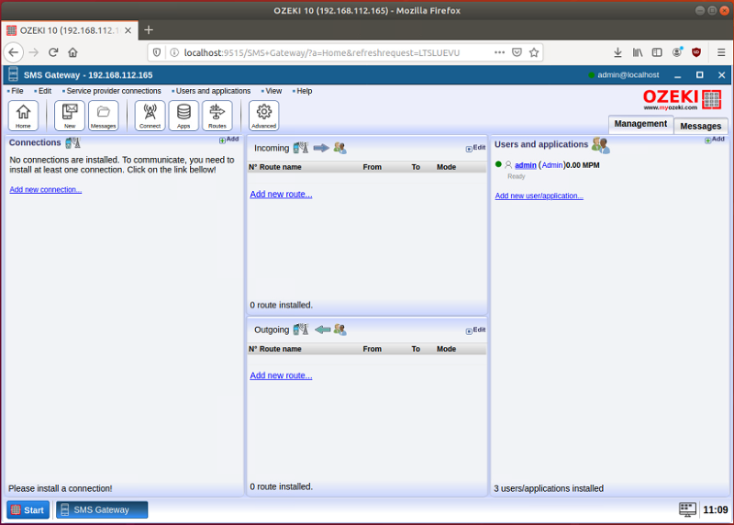This screenshot has height=525, width=734.
Task: Focus the Firefox address bar URL
Action: tap(322, 53)
